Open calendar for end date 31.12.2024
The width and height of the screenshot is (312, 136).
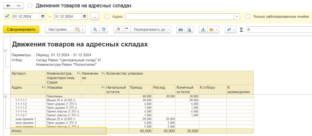click(84, 17)
